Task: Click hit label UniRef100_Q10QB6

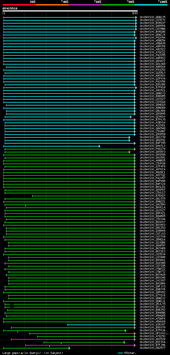Action: point(152,242)
